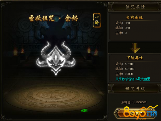
Task: Click next-level 生命 10000 stat
Action: click(x=124, y=74)
